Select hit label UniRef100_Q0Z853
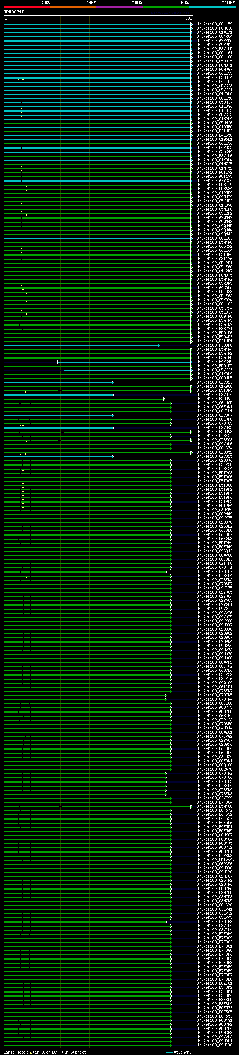Viewport: 239px width, 1055px height. point(214,148)
